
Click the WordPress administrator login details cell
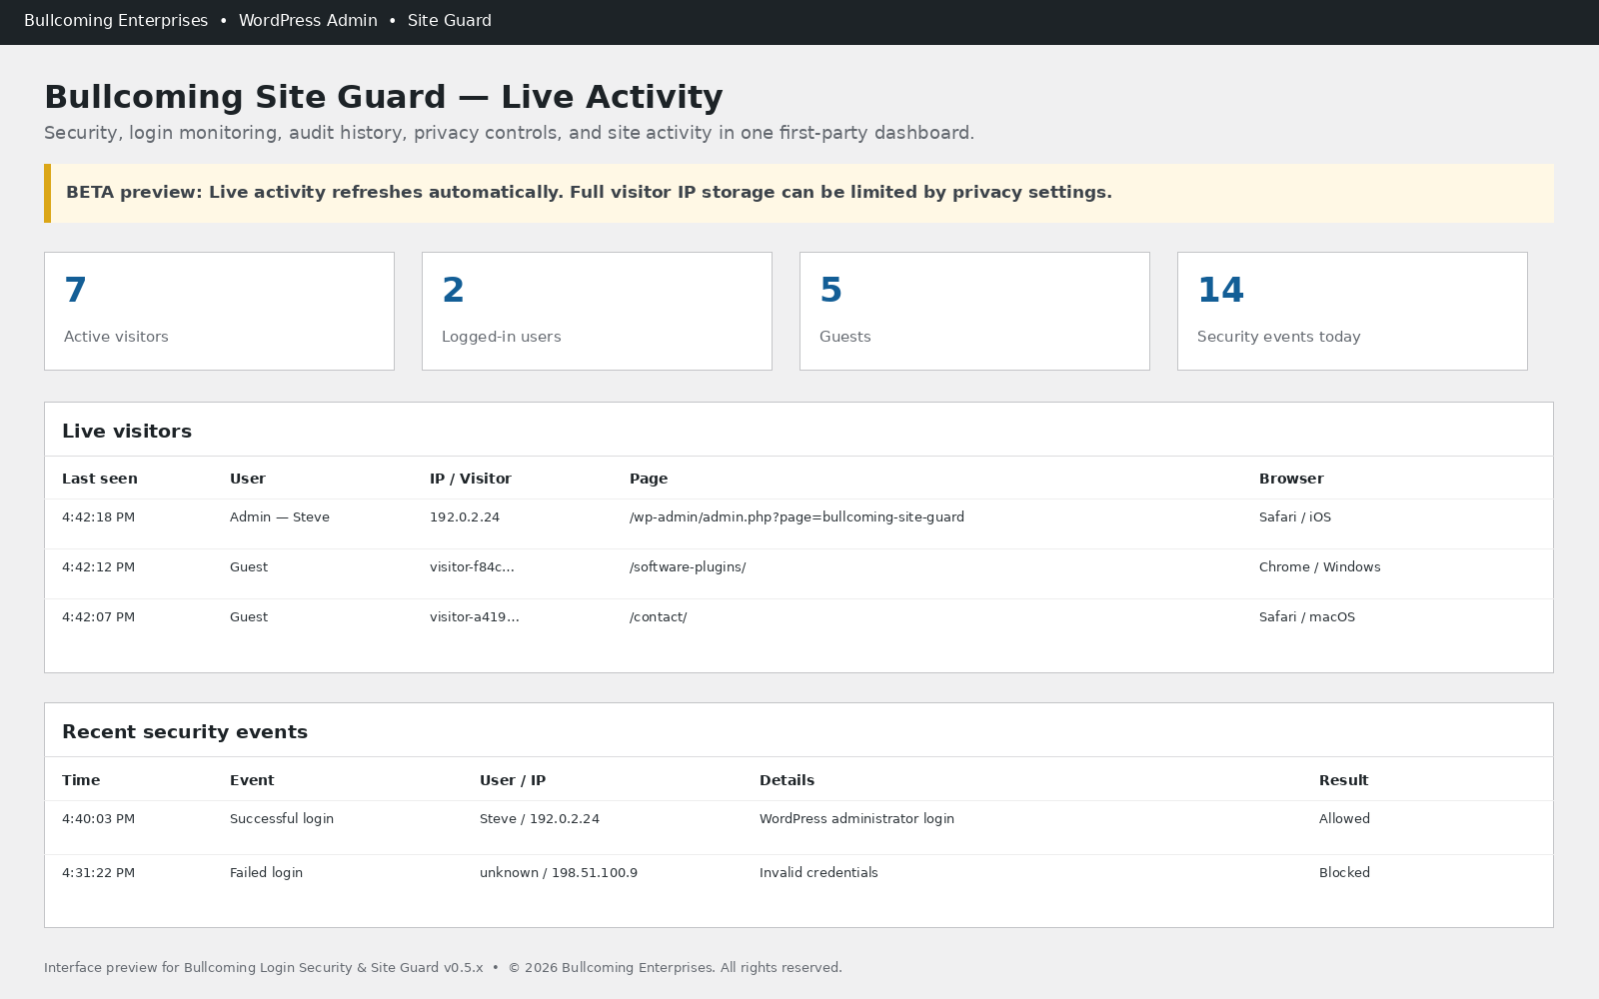pos(856,819)
